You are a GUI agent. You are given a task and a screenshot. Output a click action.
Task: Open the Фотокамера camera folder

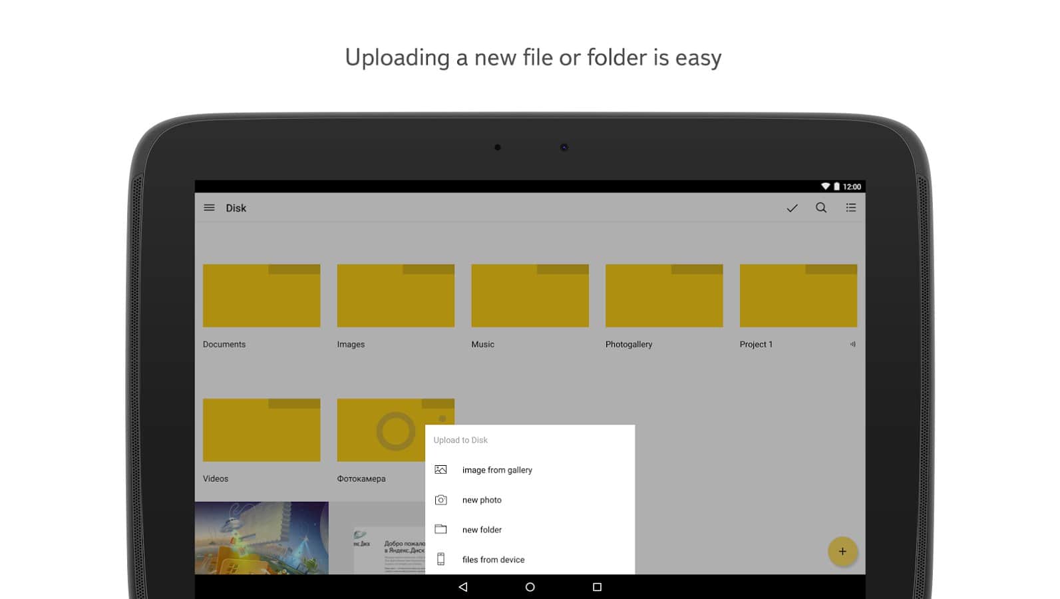[x=379, y=431]
